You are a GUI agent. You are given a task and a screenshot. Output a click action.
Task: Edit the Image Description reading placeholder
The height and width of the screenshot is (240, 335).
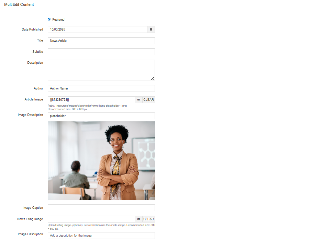[x=101, y=116]
